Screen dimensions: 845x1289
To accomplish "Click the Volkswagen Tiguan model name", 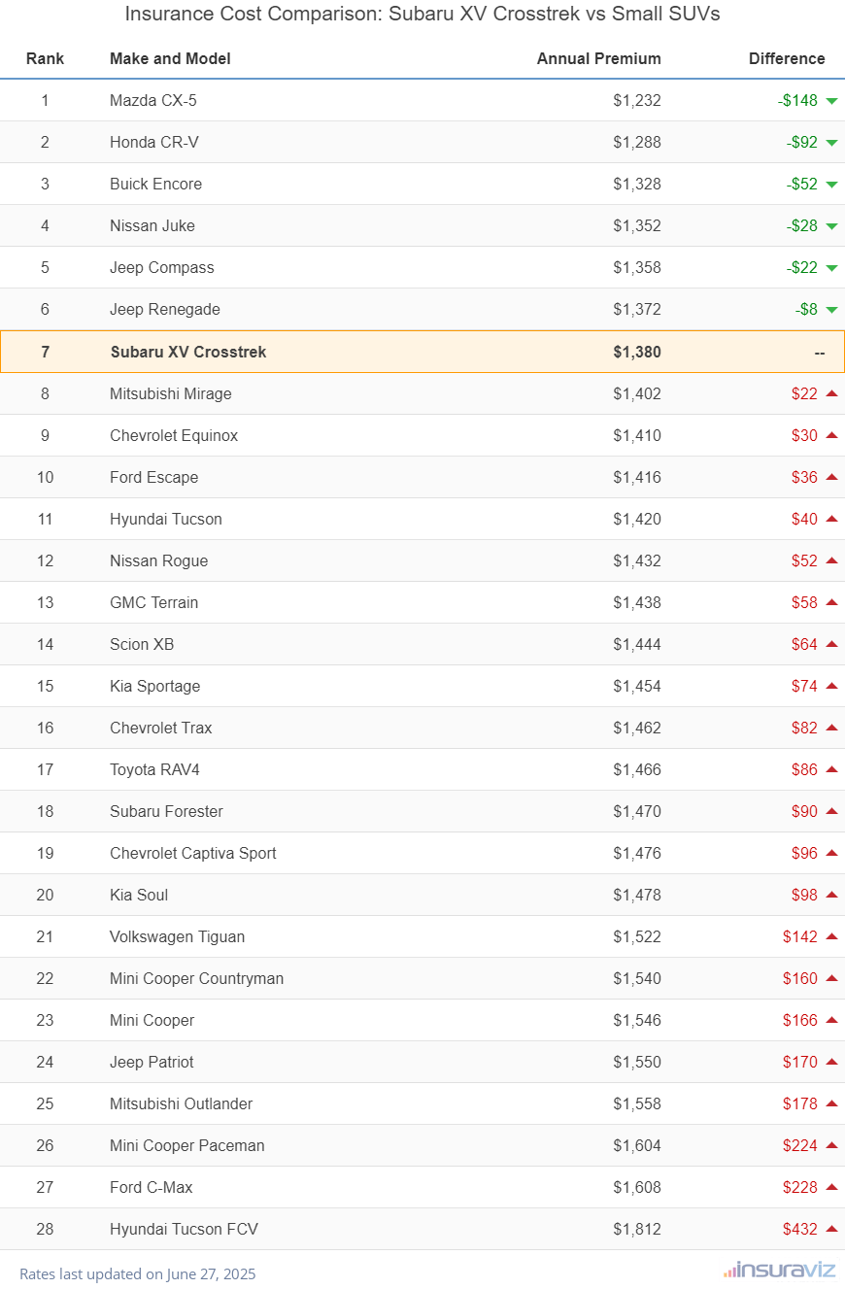I will 177,936.
